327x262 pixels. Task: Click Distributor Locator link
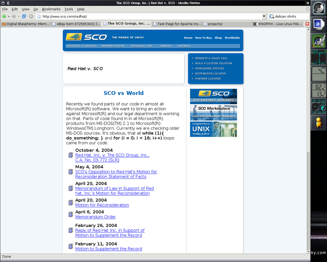pos(211,74)
